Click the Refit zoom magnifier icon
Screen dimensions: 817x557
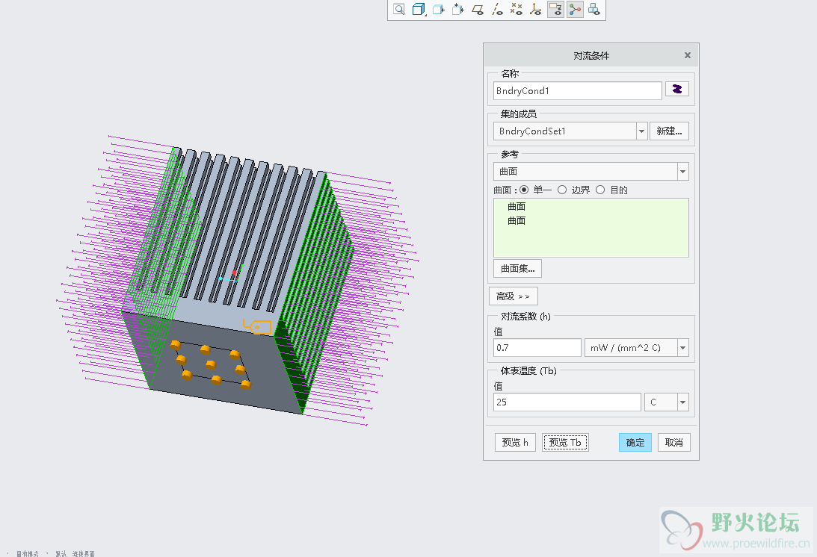coord(399,10)
